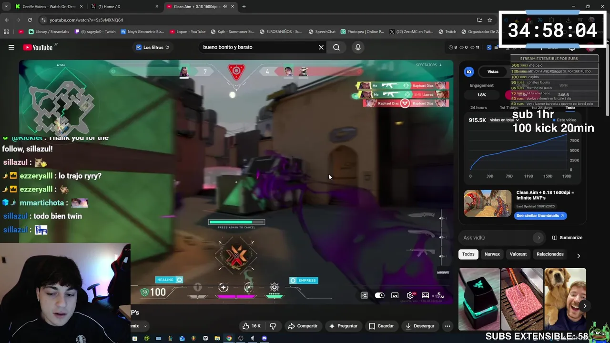Go back with the browser back arrow
Image resolution: width=610 pixels, height=343 pixels.
[7, 20]
